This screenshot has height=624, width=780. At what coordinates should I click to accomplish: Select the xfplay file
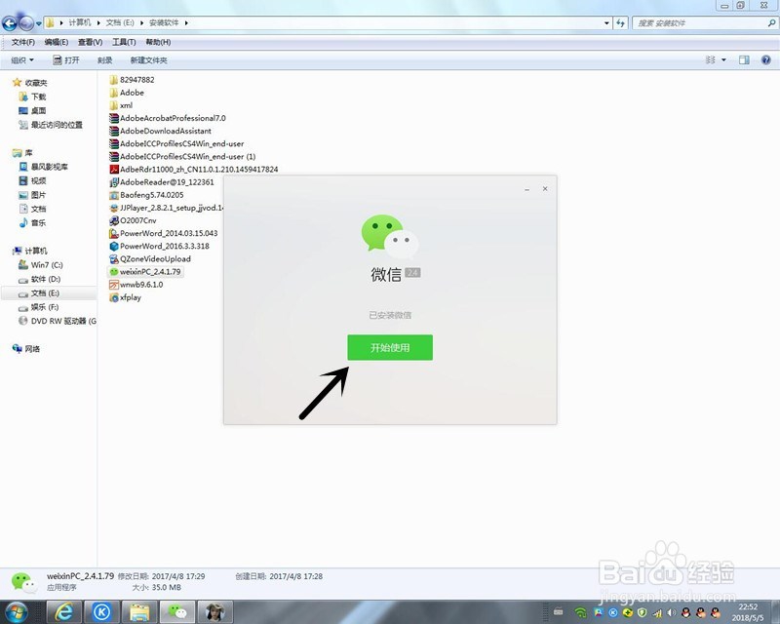(126, 297)
